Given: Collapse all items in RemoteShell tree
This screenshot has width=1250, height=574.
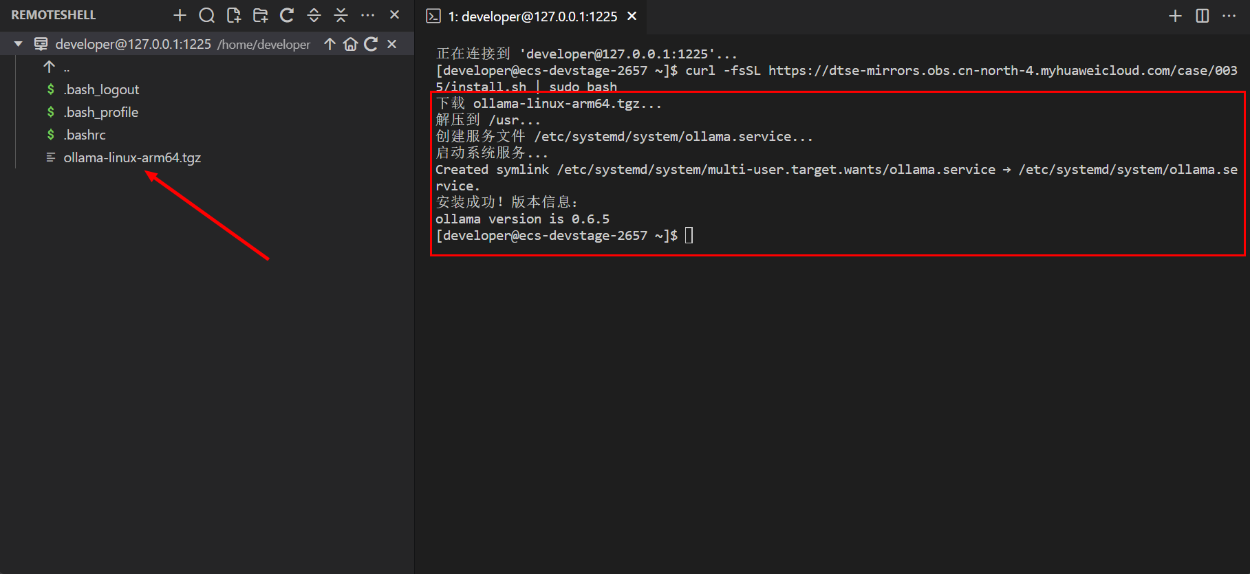Looking at the screenshot, I should tap(341, 15).
